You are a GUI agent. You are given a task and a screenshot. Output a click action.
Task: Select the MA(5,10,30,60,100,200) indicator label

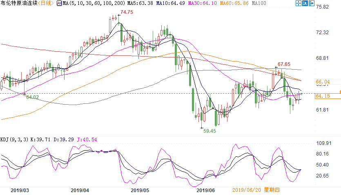tap(94, 3)
